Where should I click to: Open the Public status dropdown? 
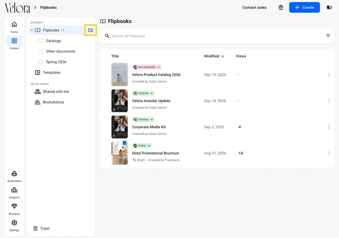(142, 145)
